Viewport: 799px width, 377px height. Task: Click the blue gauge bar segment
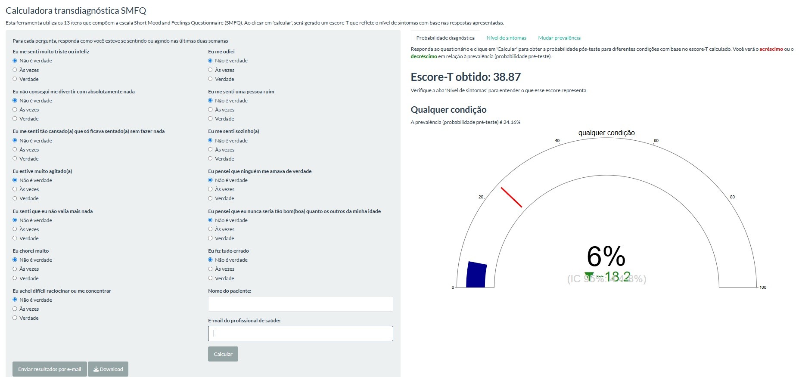476,275
